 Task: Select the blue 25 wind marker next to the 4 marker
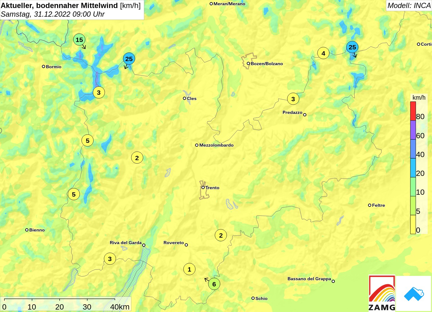click(x=352, y=47)
